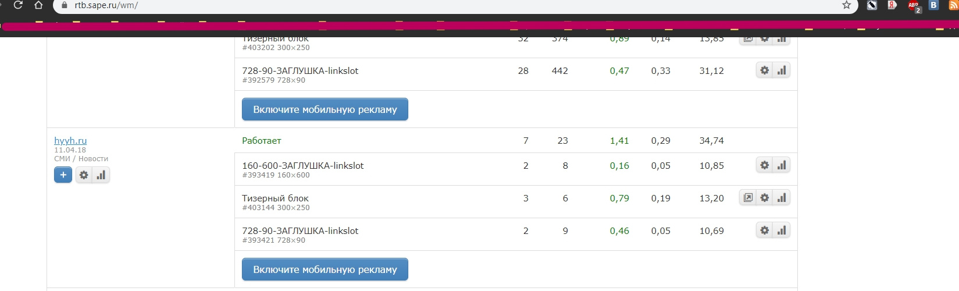This screenshot has width=959, height=291.
Task: Show statistics of Тизерный блок #403144
Action: tap(782, 198)
